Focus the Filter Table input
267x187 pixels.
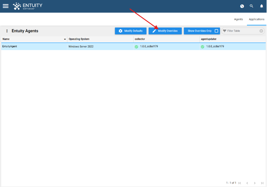(243, 31)
